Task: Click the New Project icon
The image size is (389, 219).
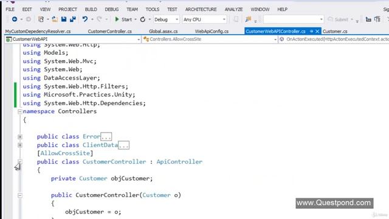Action: click(41, 19)
